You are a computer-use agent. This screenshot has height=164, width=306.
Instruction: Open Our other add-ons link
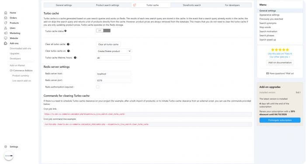[280, 57]
